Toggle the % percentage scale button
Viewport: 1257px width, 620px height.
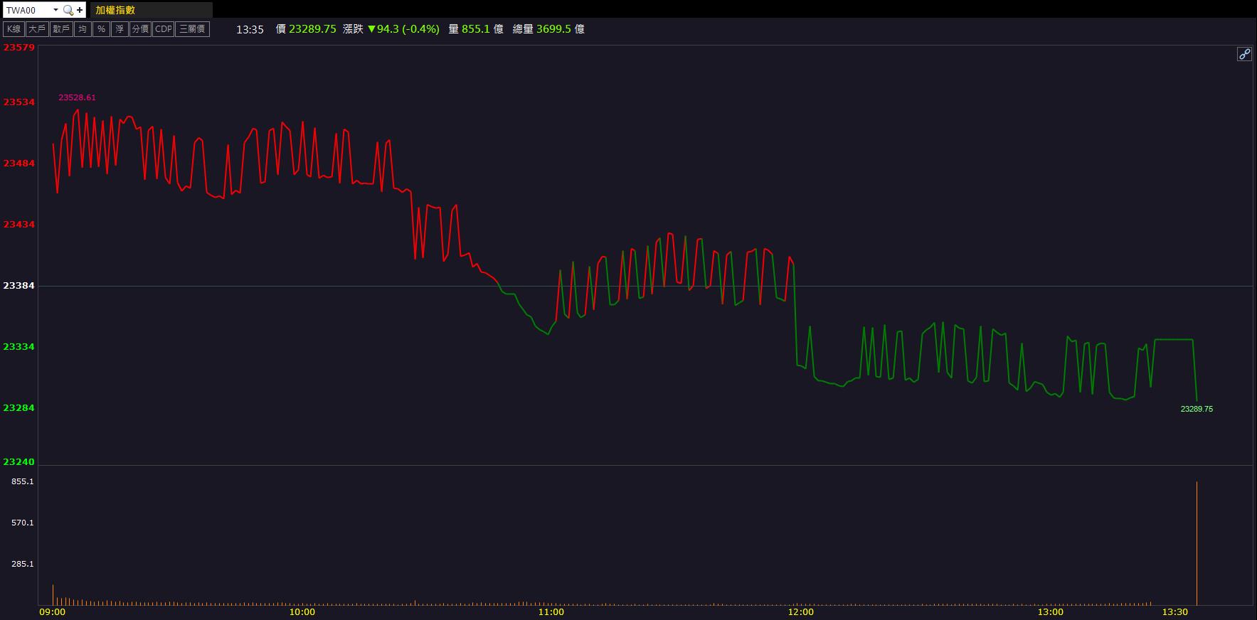tap(101, 29)
